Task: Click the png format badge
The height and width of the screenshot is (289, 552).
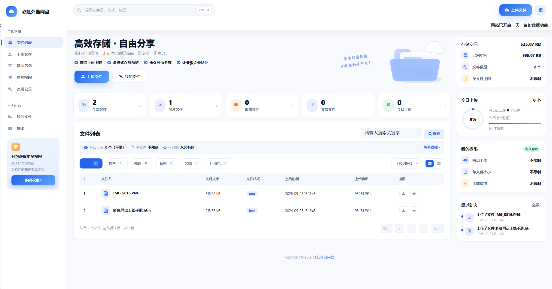Action: tap(252, 194)
